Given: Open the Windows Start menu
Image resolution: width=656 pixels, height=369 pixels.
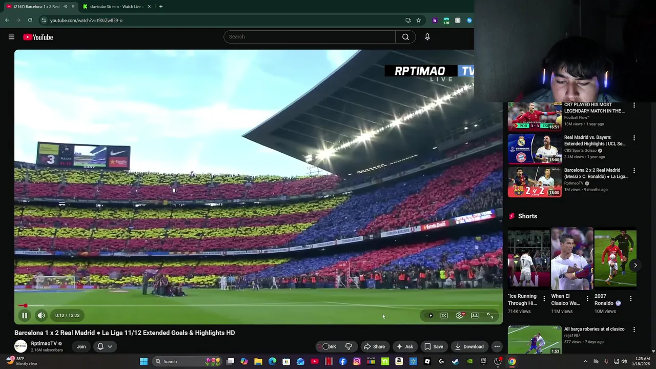Looking at the screenshot, I should (x=144, y=361).
